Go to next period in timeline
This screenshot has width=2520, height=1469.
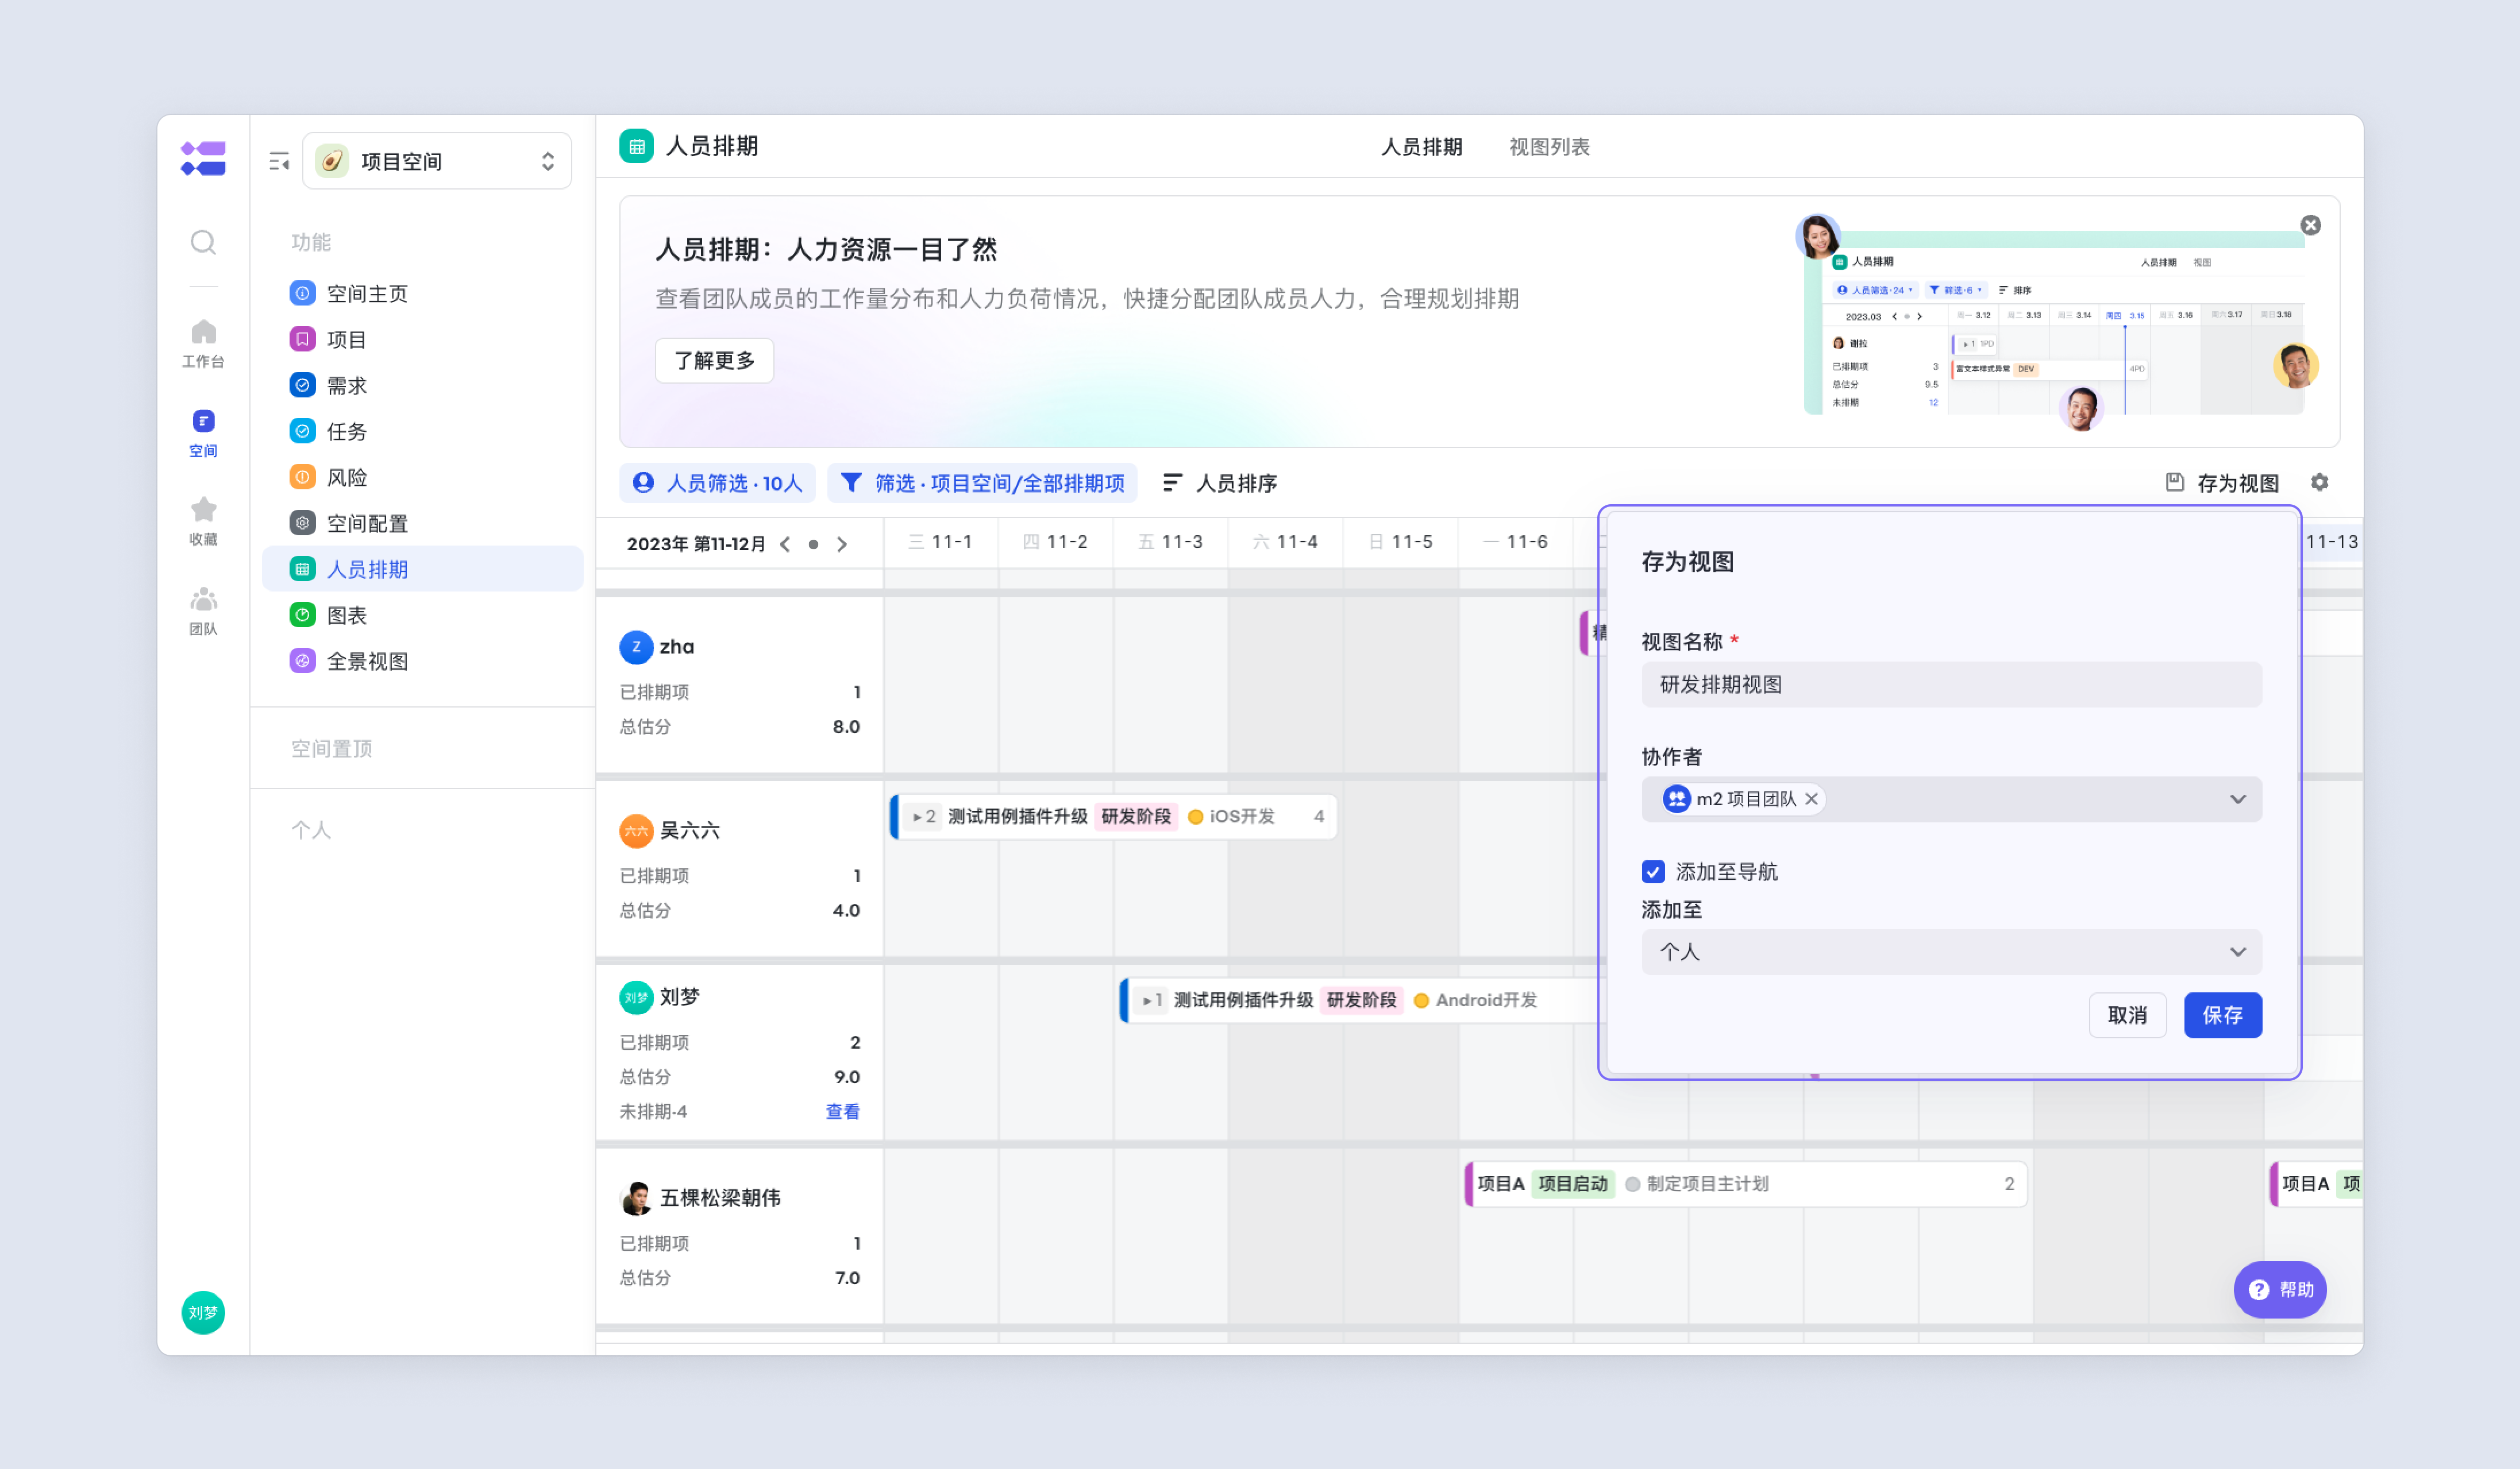(x=842, y=544)
